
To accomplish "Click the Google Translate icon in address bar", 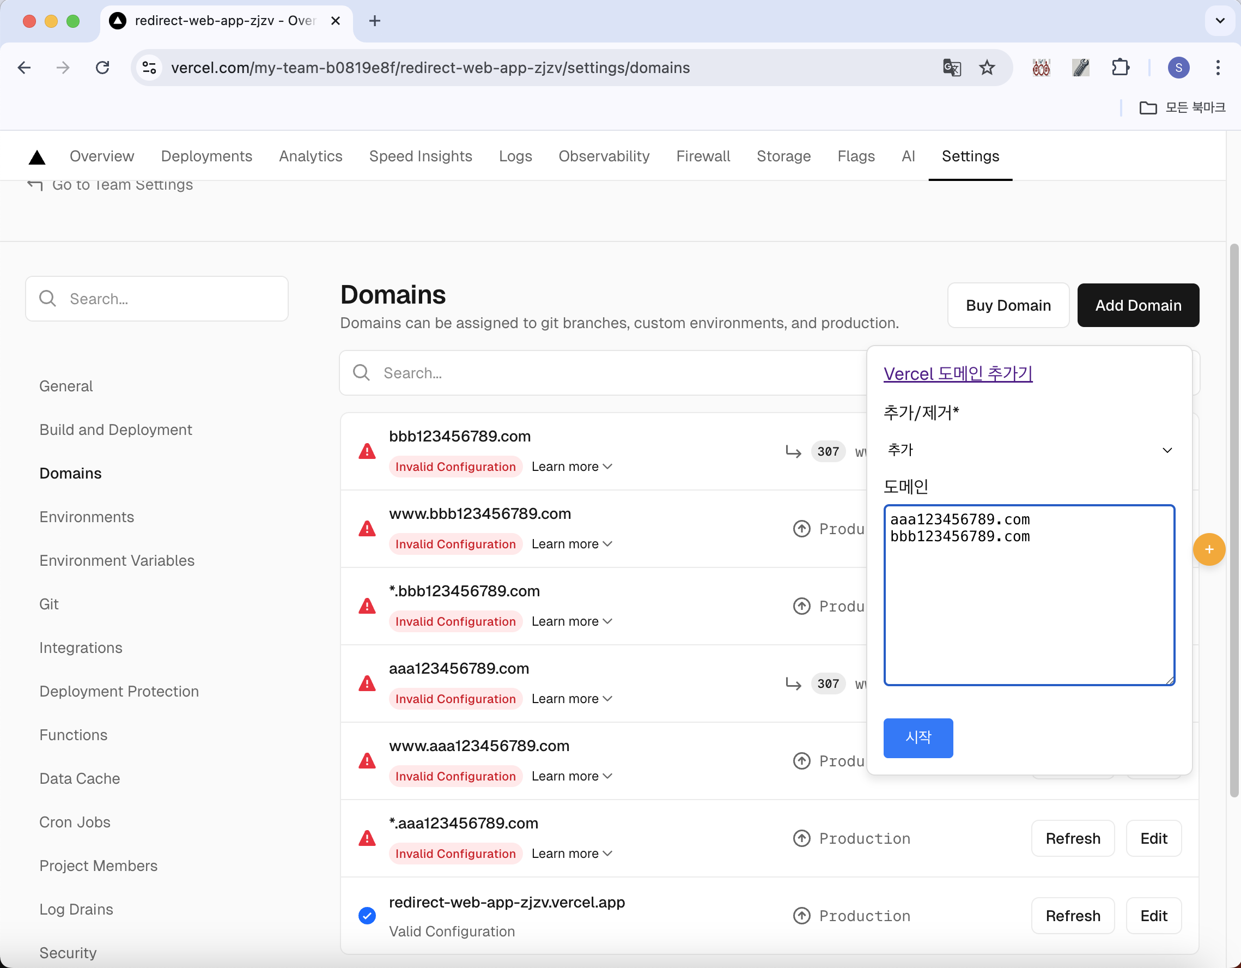I will pos(951,68).
